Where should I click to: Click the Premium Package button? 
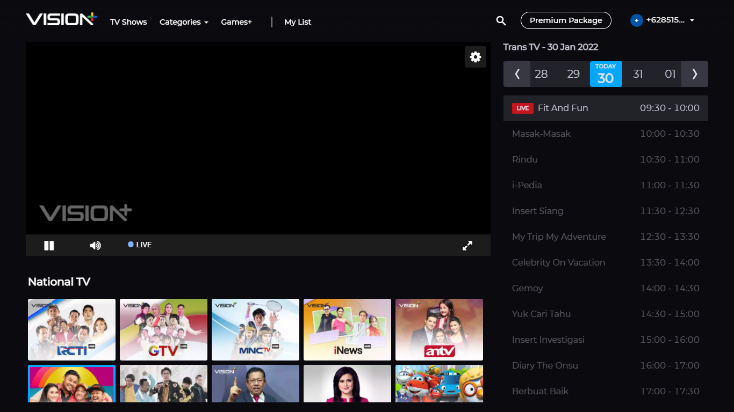pyautogui.click(x=566, y=20)
